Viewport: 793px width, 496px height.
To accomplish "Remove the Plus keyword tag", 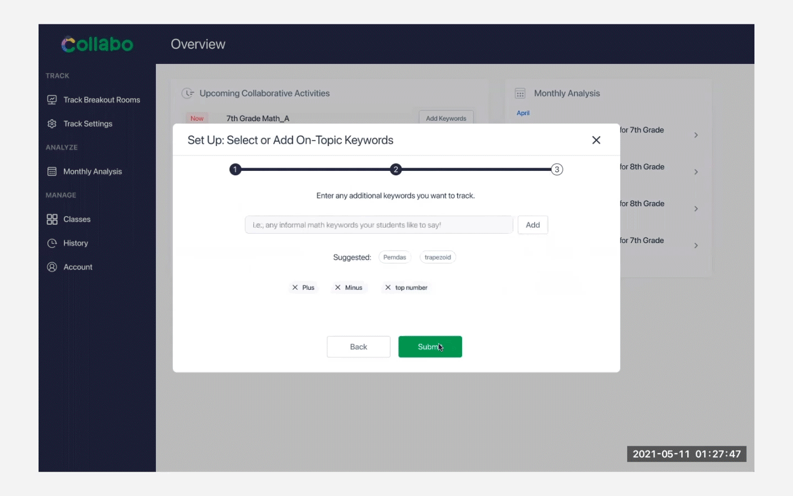I will tap(295, 288).
